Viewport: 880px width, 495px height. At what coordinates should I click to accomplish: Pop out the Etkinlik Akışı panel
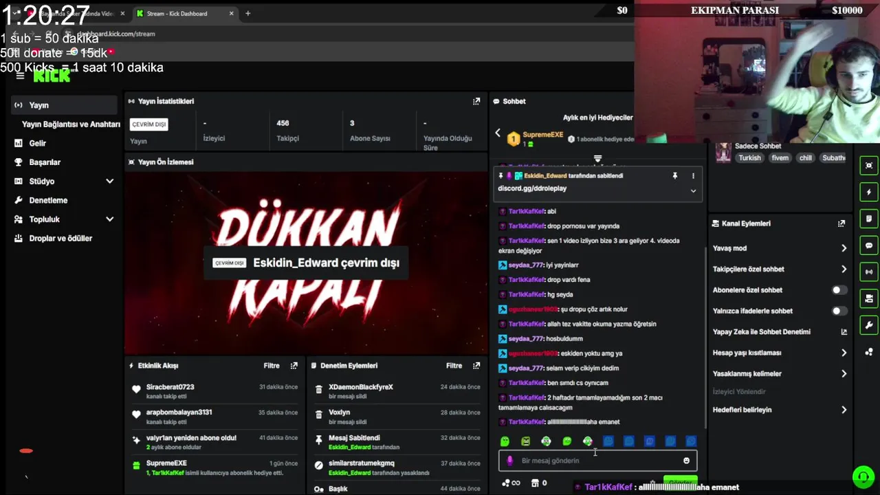[294, 366]
